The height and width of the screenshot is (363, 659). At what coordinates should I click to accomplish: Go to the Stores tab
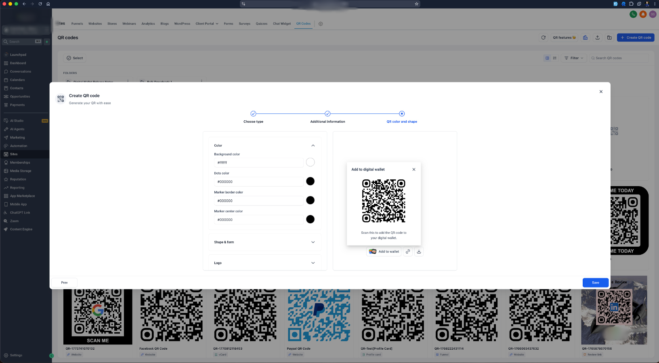[x=112, y=24]
